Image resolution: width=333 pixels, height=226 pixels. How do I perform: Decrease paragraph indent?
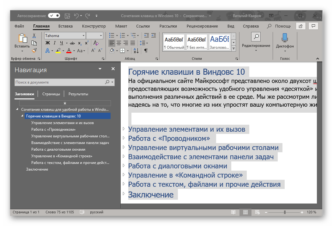pos(147,35)
